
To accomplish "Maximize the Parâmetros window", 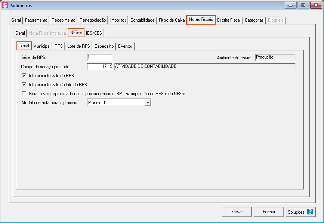I will 303,5.
